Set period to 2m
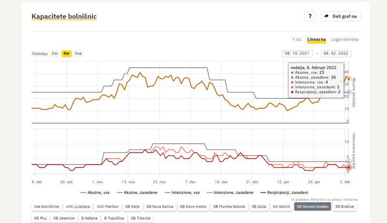387x223 pixels. coord(55,53)
